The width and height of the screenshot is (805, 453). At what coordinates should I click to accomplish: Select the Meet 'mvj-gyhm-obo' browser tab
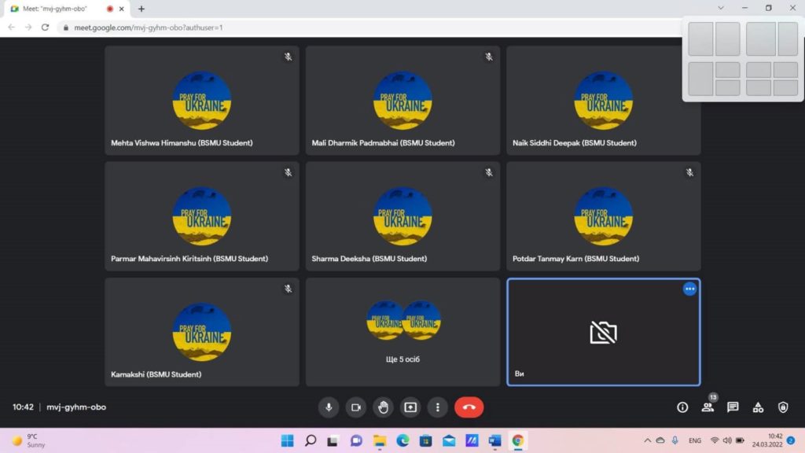pos(59,9)
